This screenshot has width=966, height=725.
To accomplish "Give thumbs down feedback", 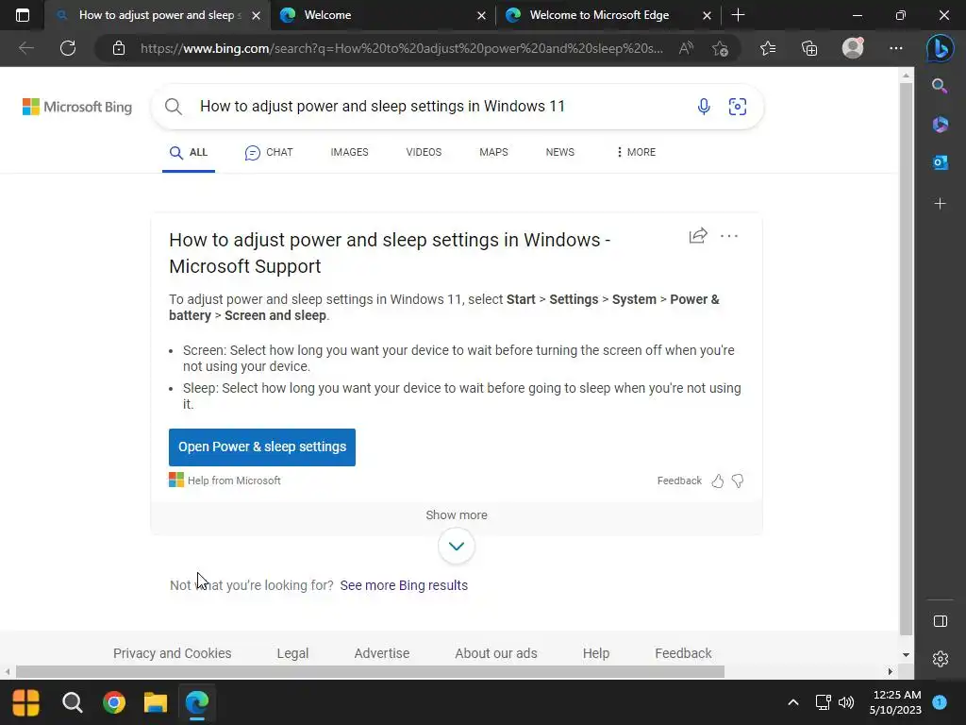I will (738, 481).
